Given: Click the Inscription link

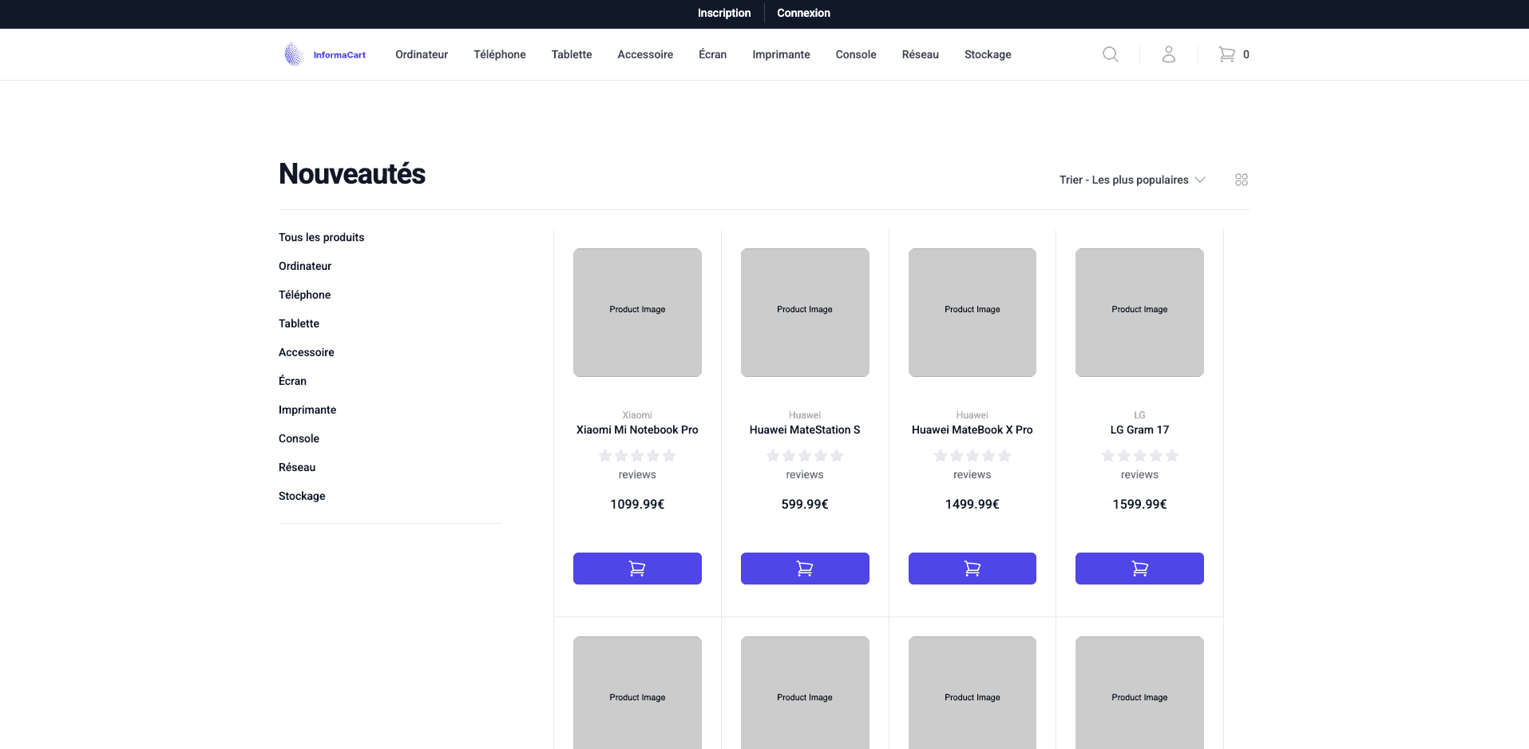Looking at the screenshot, I should [x=724, y=13].
